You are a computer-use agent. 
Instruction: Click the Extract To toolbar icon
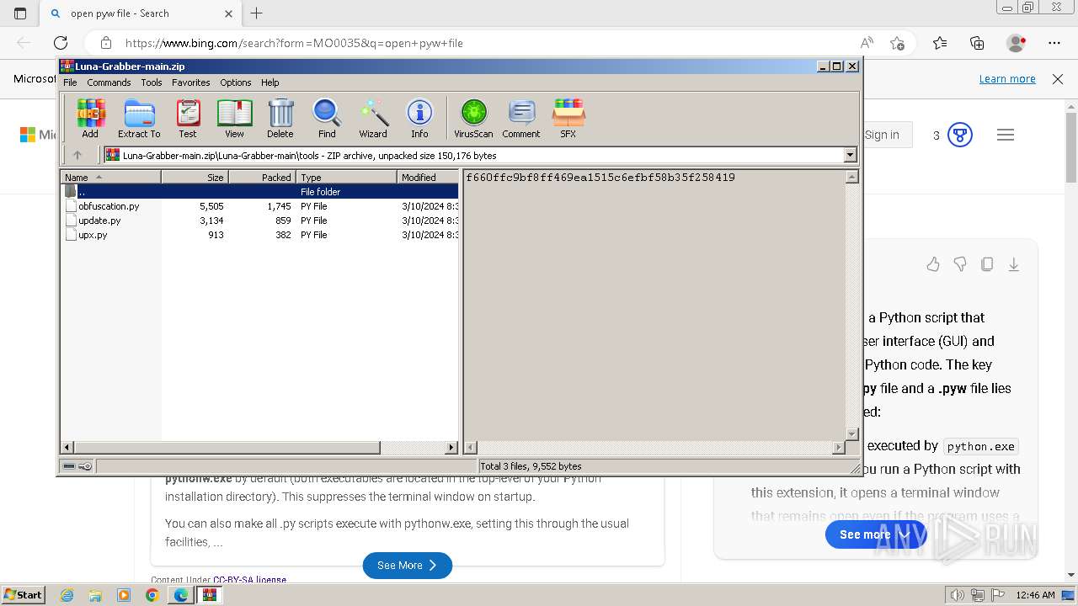coord(139,119)
